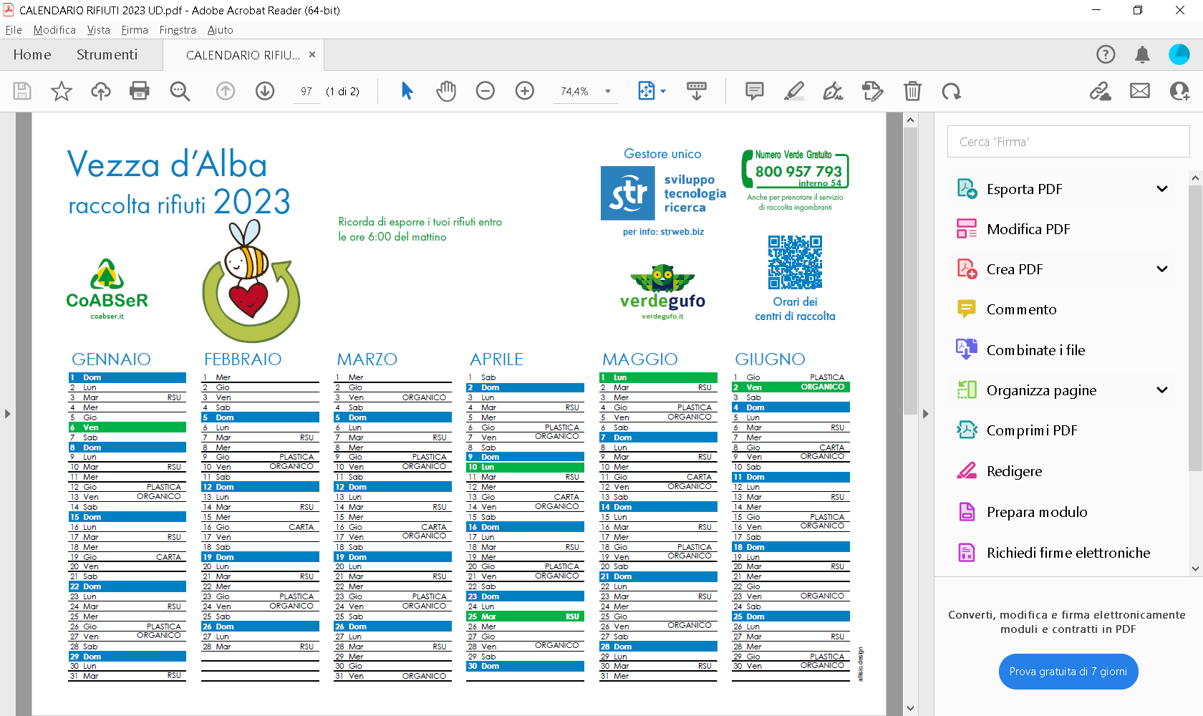Open the notifications bell
Image resolution: width=1203 pixels, height=716 pixels.
click(x=1142, y=54)
